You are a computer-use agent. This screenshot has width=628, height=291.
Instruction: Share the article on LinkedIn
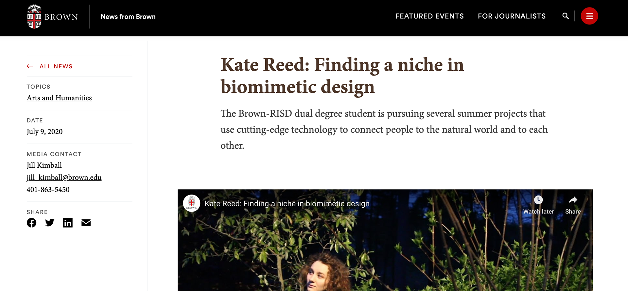coord(68,223)
